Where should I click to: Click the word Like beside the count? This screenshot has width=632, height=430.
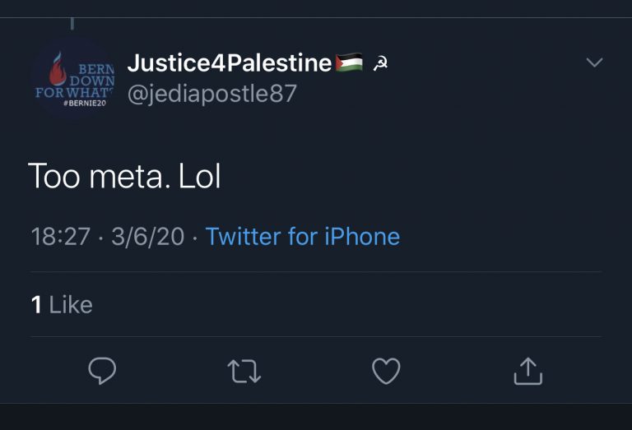click(71, 305)
